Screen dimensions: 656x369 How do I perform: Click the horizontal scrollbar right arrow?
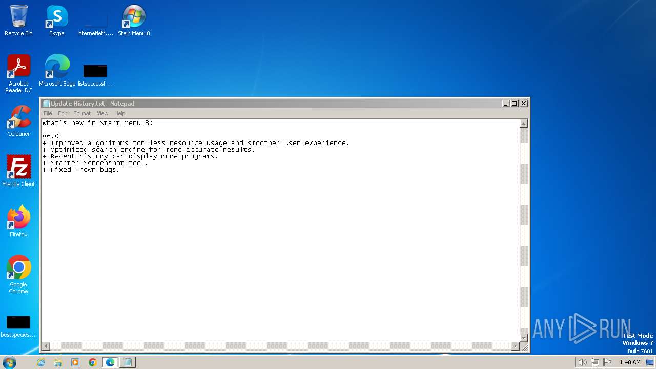[516, 347]
